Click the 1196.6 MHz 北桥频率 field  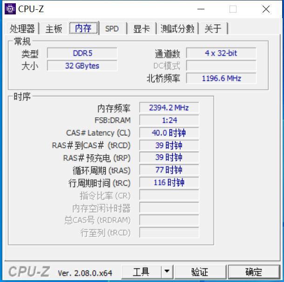(221, 78)
